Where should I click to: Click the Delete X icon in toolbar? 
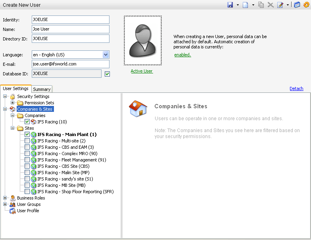(x=271, y=5)
